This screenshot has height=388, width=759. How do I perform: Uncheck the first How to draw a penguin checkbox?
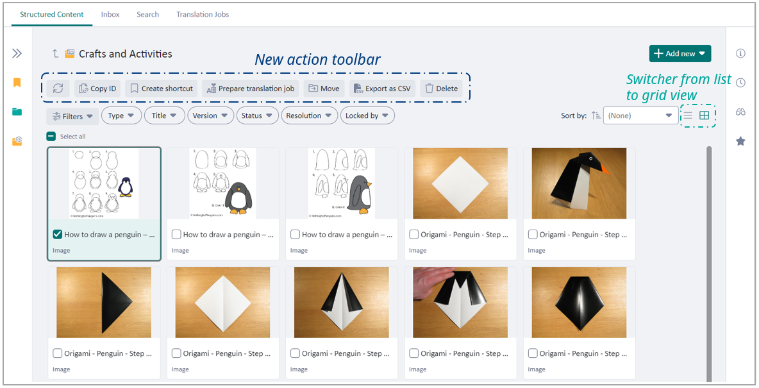click(58, 235)
